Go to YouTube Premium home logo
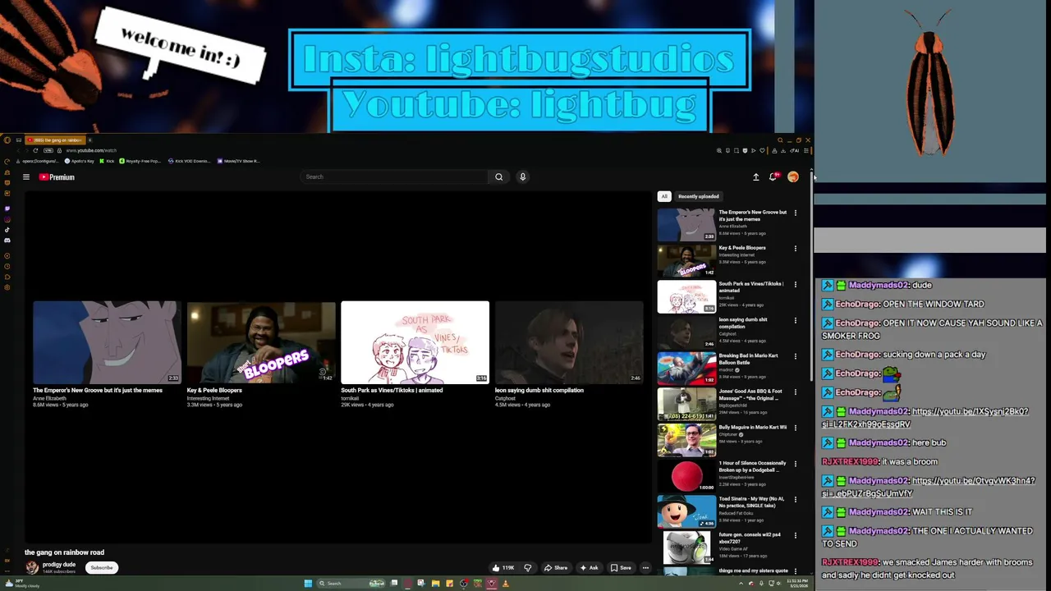The width and height of the screenshot is (1051, 591). click(57, 176)
